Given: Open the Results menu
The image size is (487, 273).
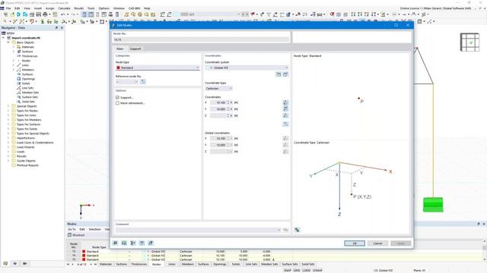Looking at the screenshot, I should pyautogui.click(x=79, y=8).
